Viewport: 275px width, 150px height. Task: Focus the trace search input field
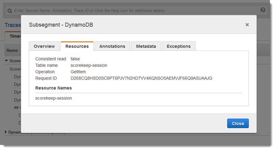coord(135,10)
